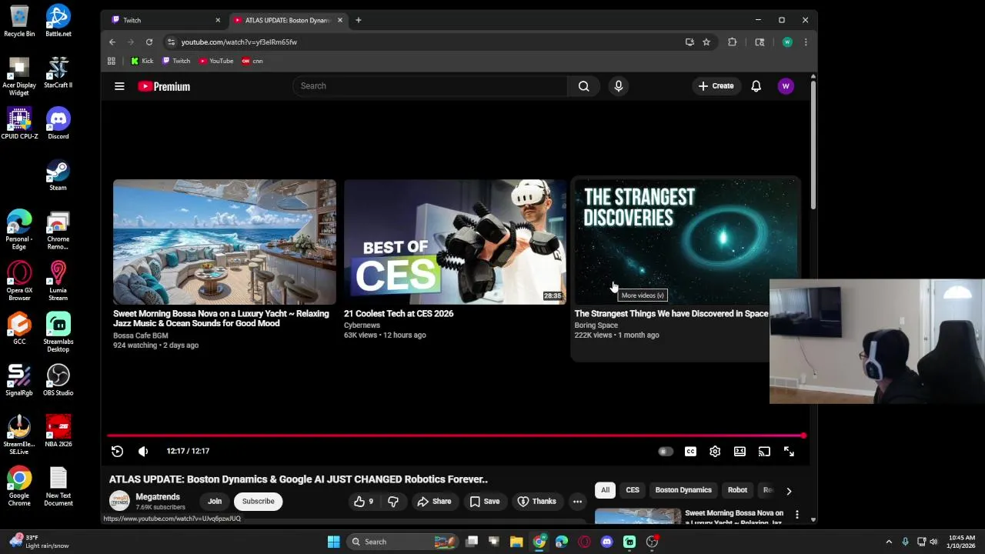Go back in Chrome
The image size is (985, 554).
(x=112, y=42)
